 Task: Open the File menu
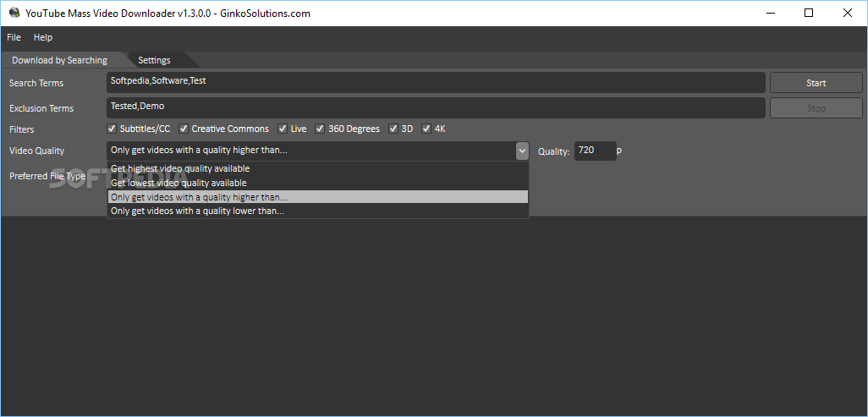(x=14, y=38)
